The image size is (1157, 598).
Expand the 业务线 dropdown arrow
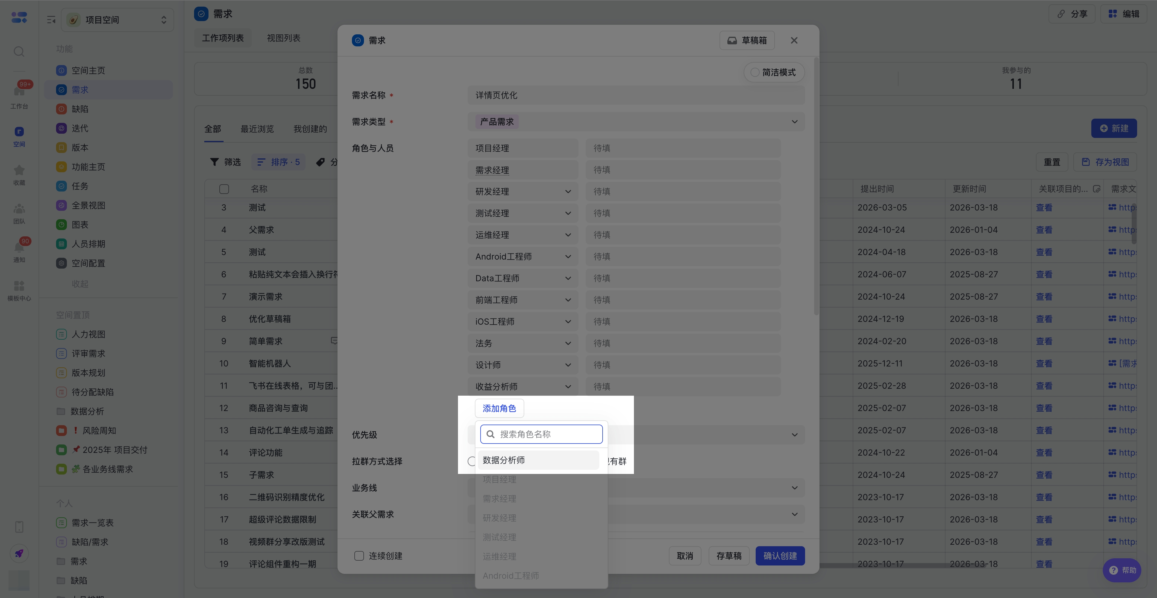795,488
